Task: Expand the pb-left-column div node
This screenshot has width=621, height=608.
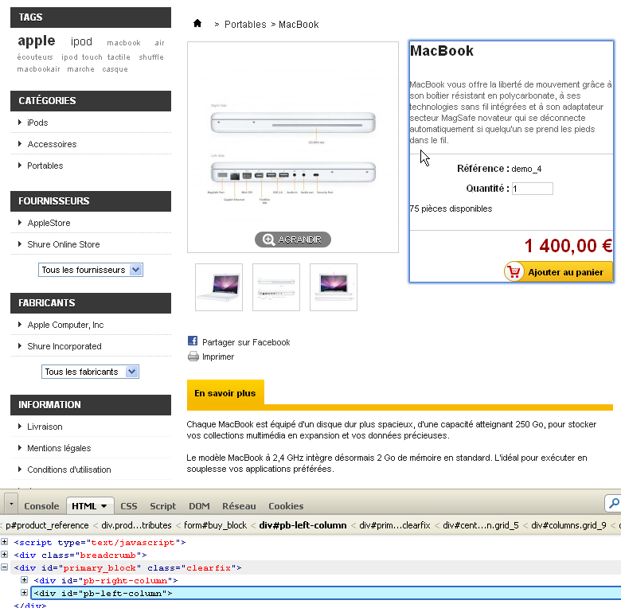Action: point(24,593)
